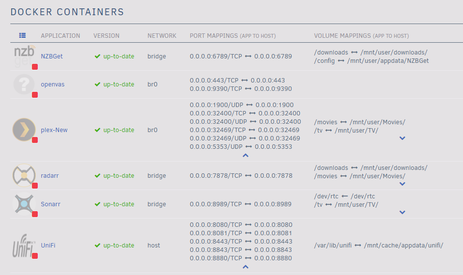Click NZBGet up-to-date version status
463x275 pixels.
(x=114, y=56)
